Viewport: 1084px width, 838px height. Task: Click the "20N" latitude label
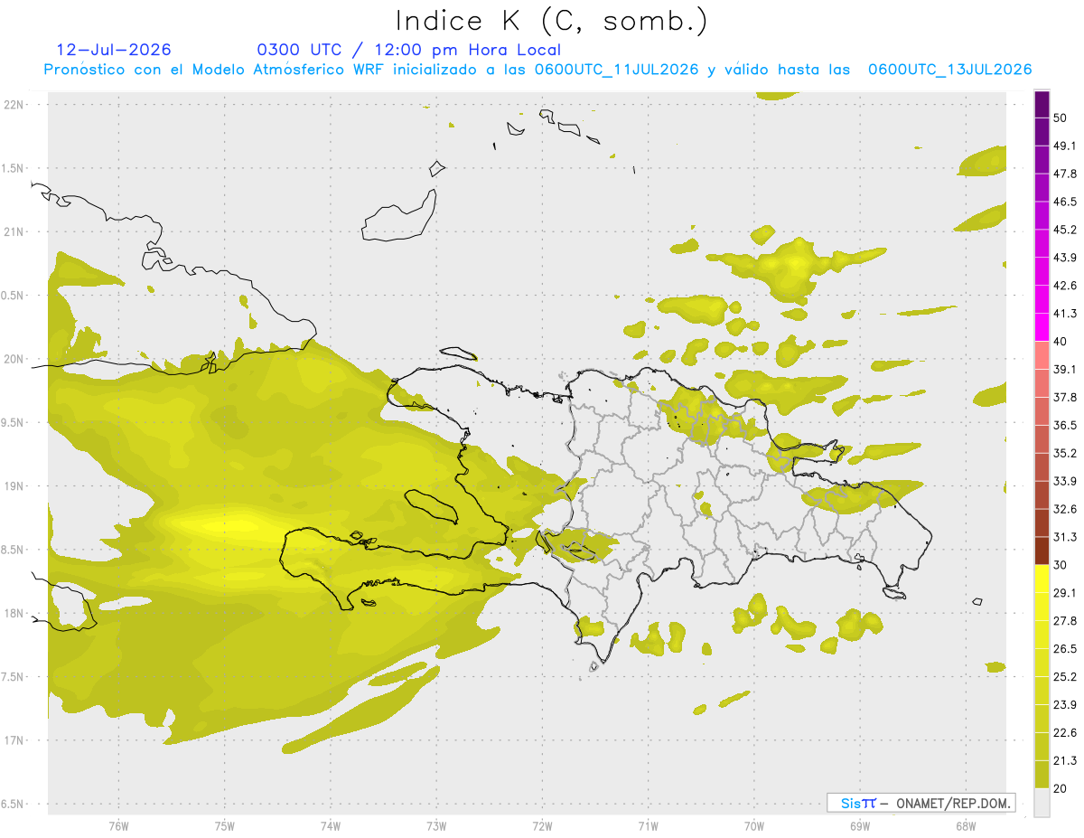click(14, 359)
